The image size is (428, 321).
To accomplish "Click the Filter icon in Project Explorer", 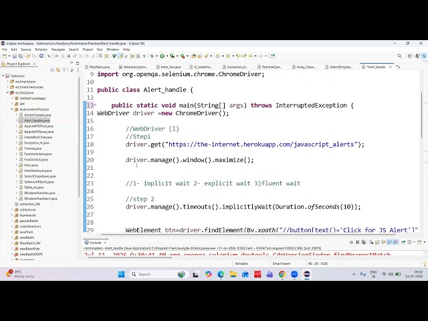I will (x=64, y=70).
